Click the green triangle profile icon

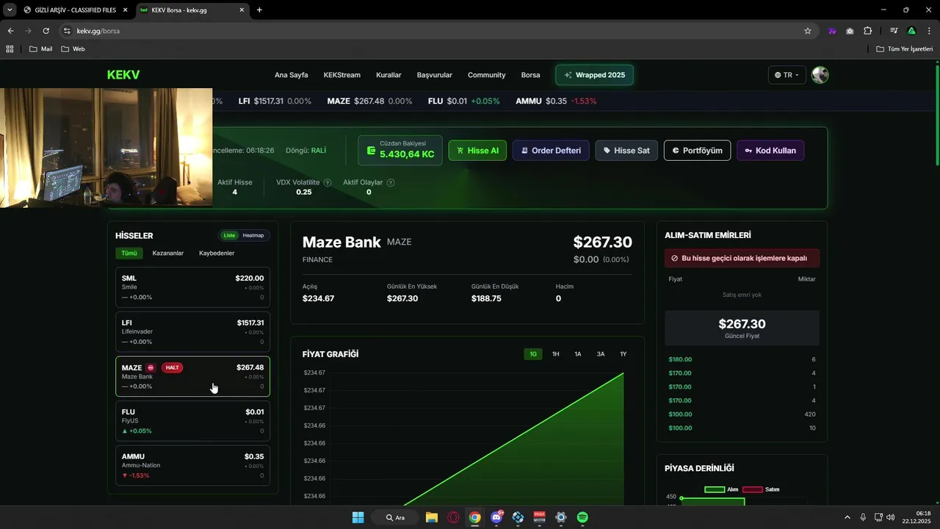pos(911,31)
